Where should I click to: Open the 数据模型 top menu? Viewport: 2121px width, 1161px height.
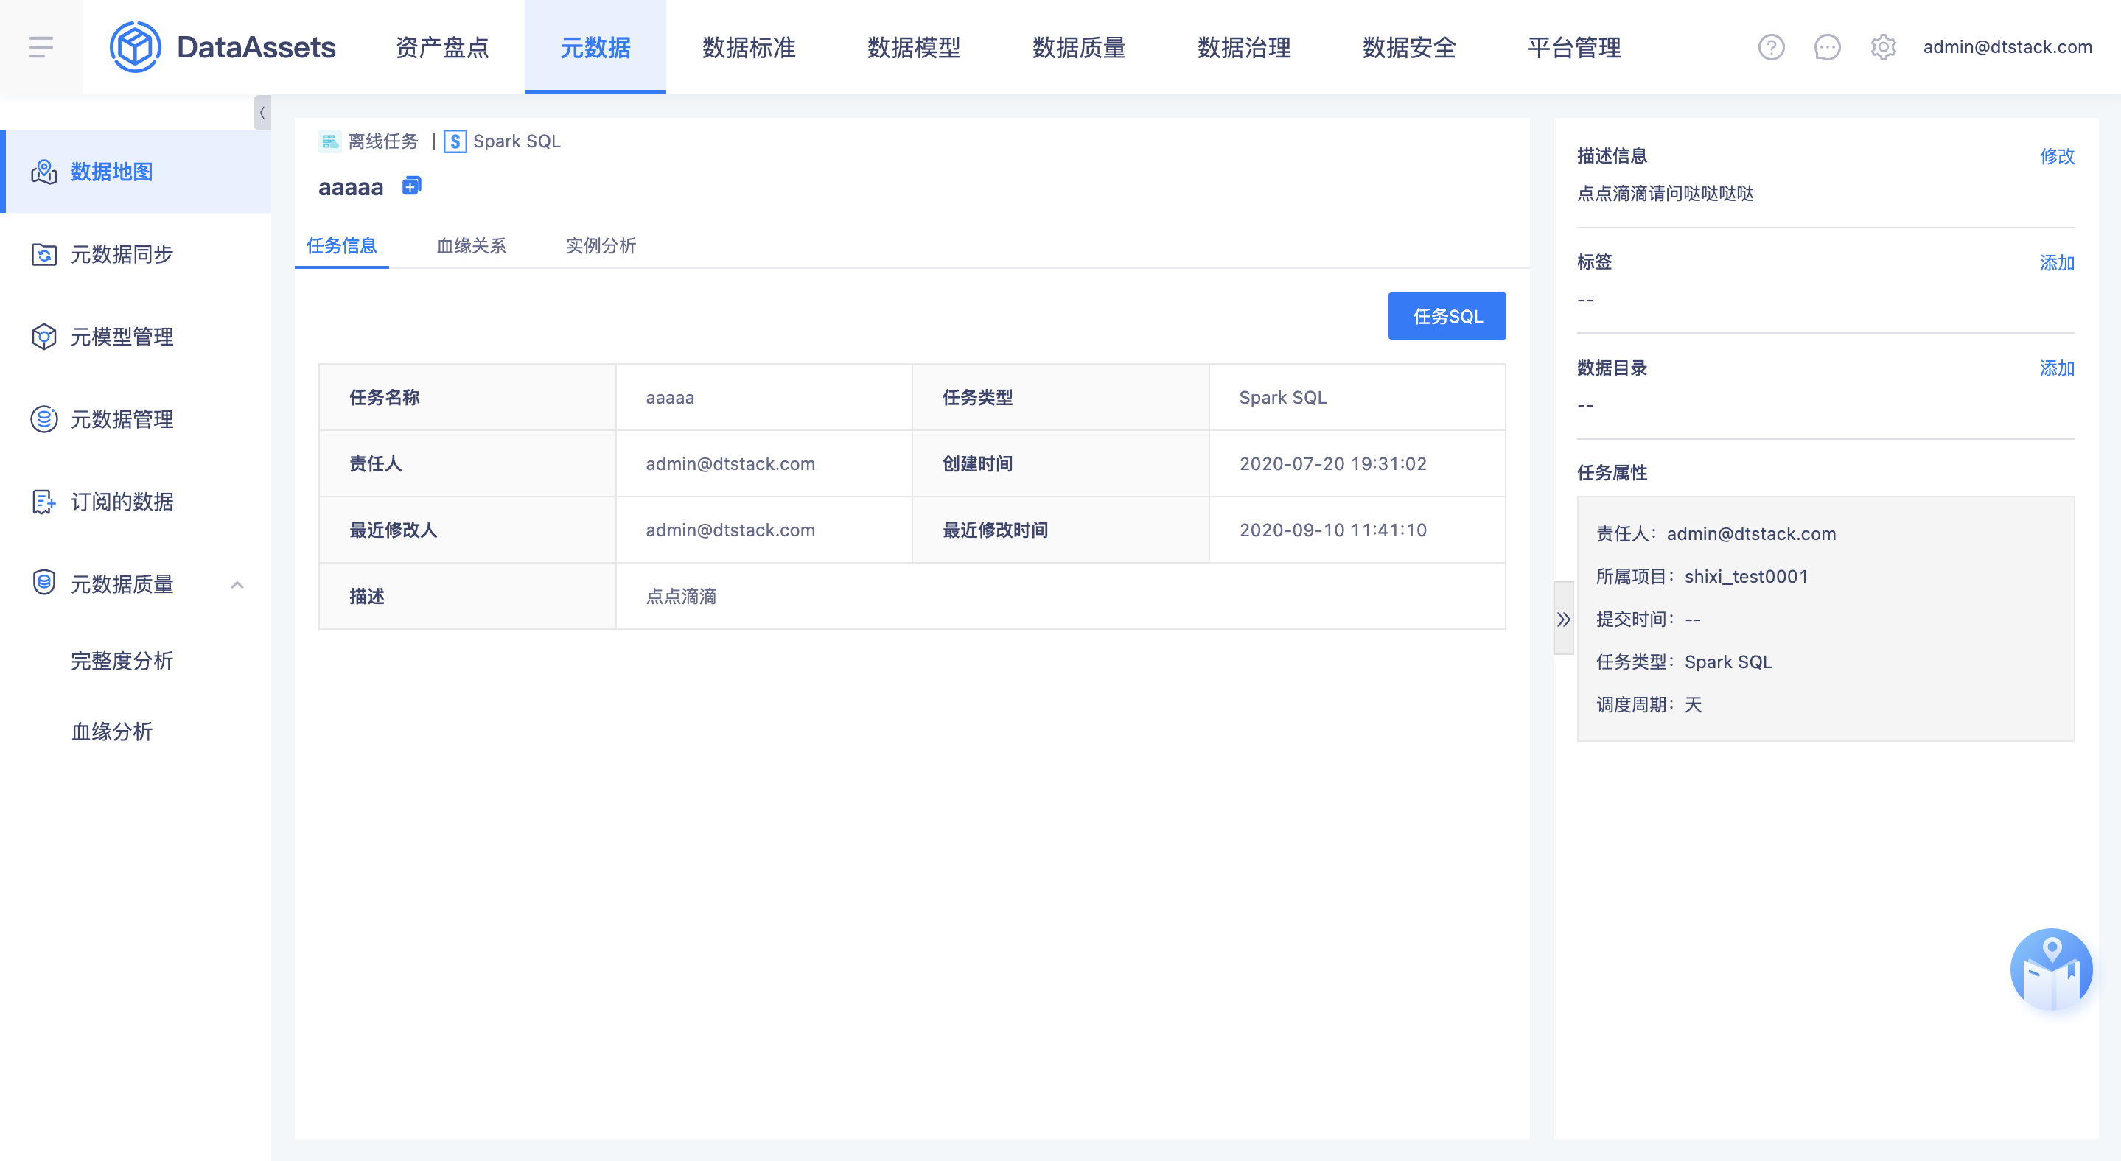[x=914, y=47]
